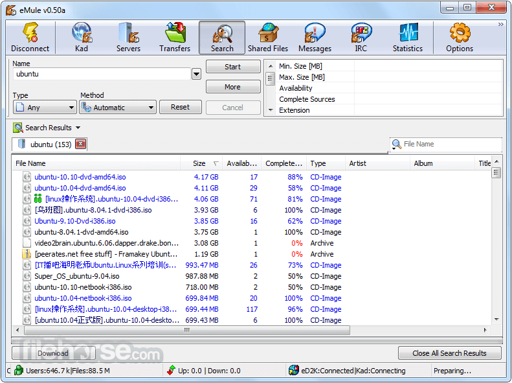
Task: Select the ubuntu (153) results tab
Action: click(49, 145)
